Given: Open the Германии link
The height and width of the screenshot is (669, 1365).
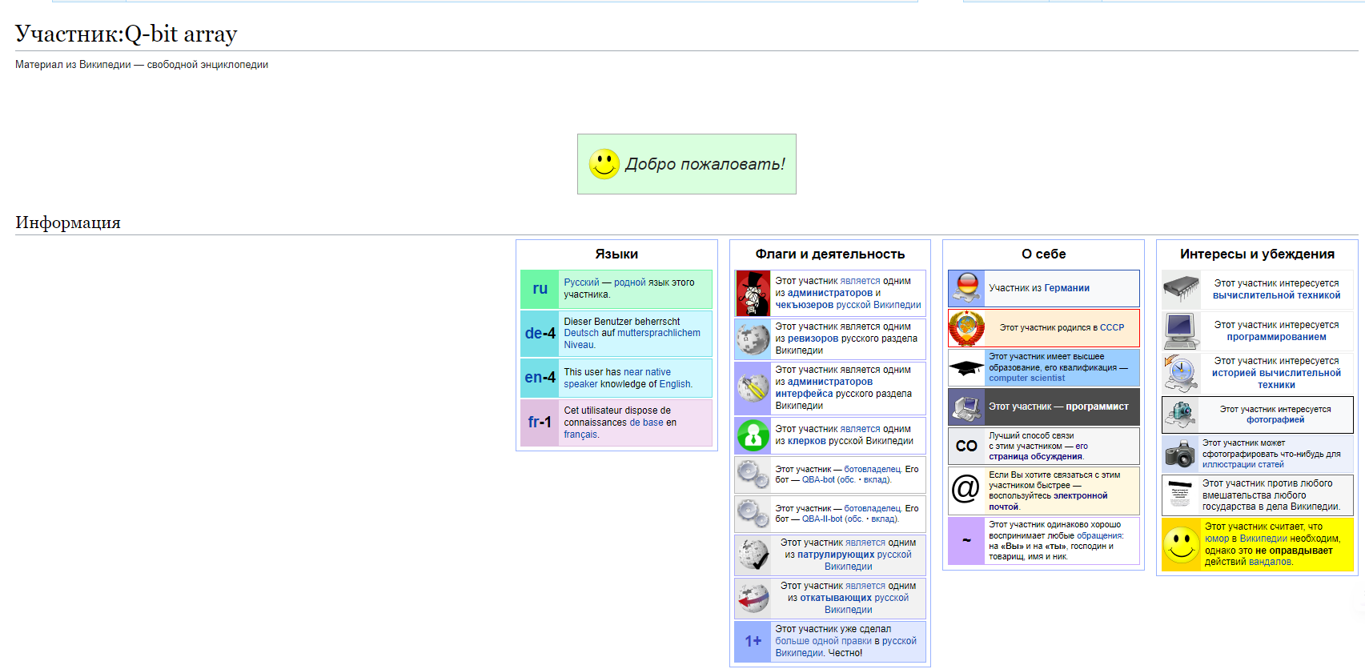Looking at the screenshot, I should pos(1066,288).
